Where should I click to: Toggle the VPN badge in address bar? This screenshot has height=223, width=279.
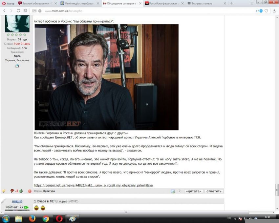pos(34,11)
